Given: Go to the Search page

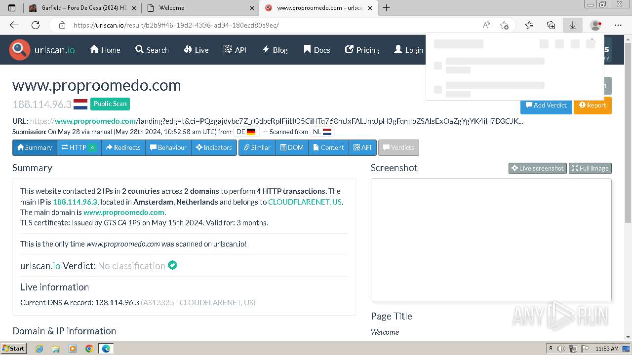Looking at the screenshot, I should pyautogui.click(x=152, y=50).
